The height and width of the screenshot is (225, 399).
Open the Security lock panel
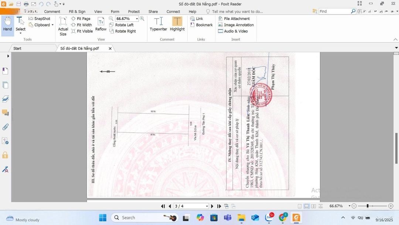point(5,155)
